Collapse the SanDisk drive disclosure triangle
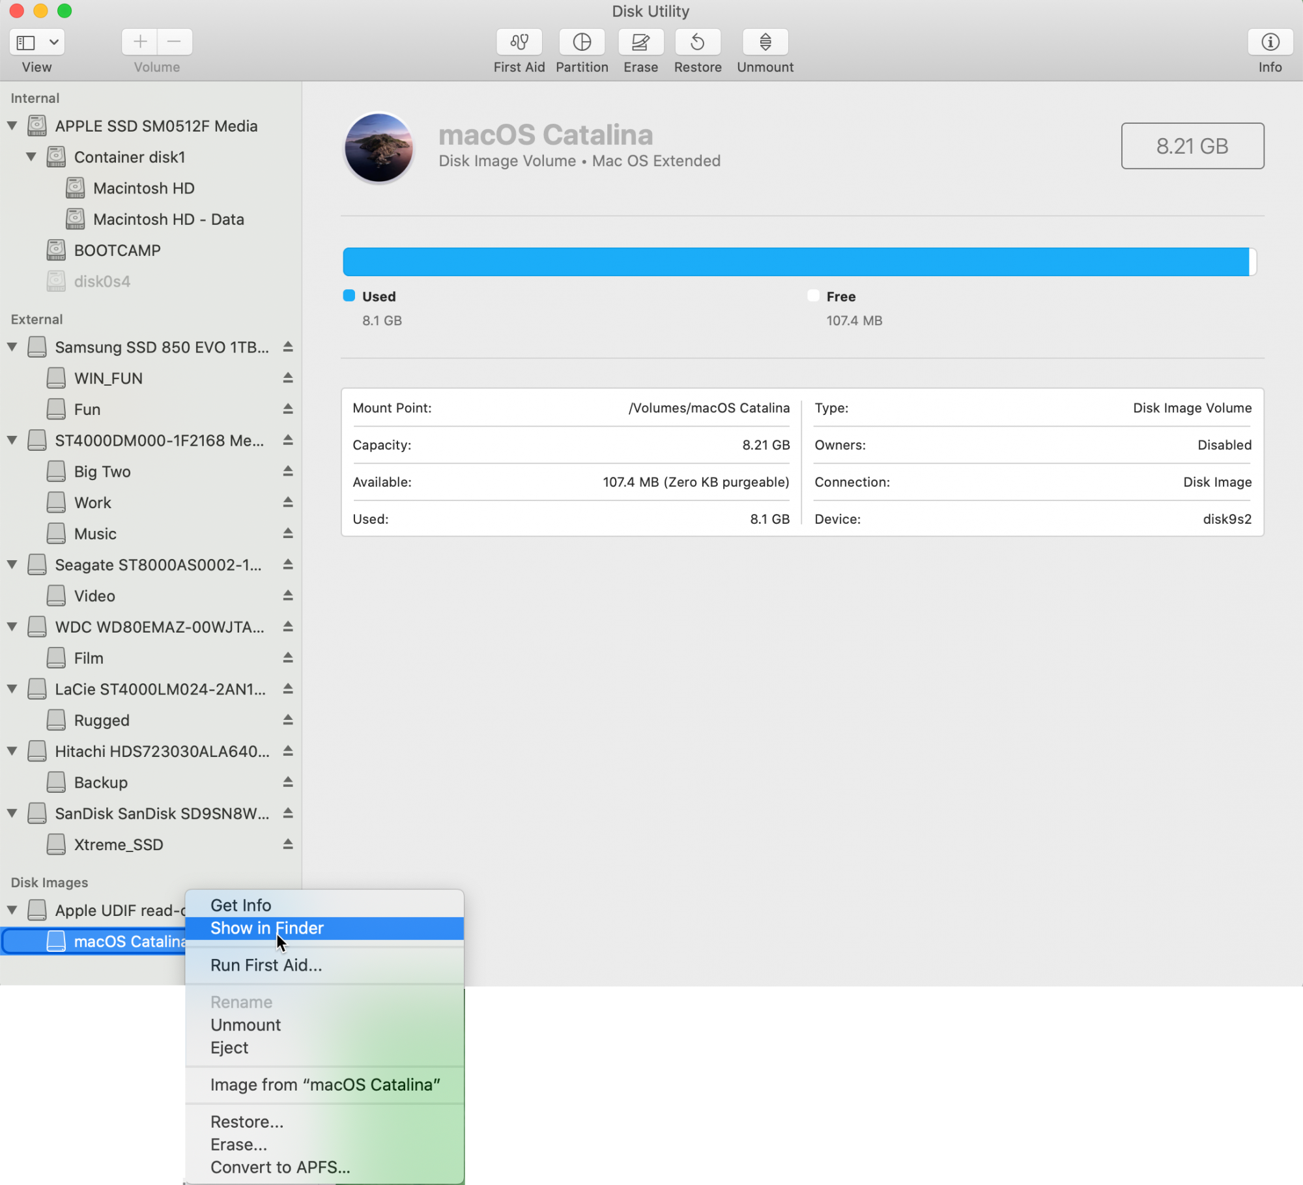Viewport: 1303px width, 1185px height. 12,813
